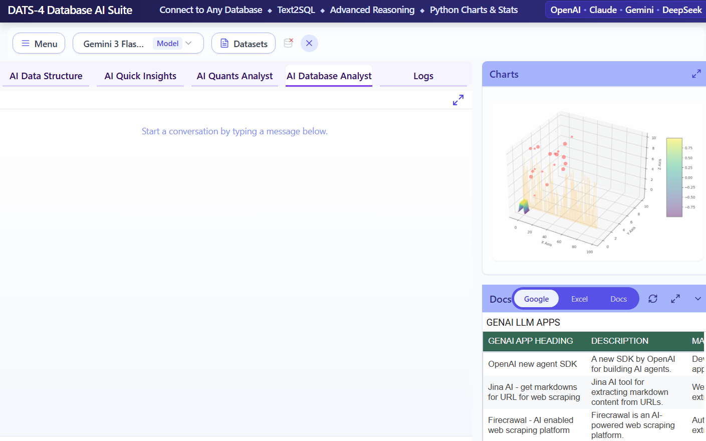This screenshot has height=441, width=706.
Task: Switch to AI Data Structure tab
Action: (x=46, y=76)
